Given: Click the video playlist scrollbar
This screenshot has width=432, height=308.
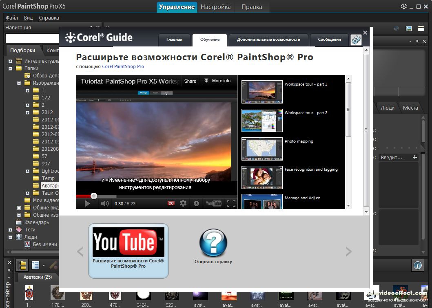Looking at the screenshot, I should point(348,109).
